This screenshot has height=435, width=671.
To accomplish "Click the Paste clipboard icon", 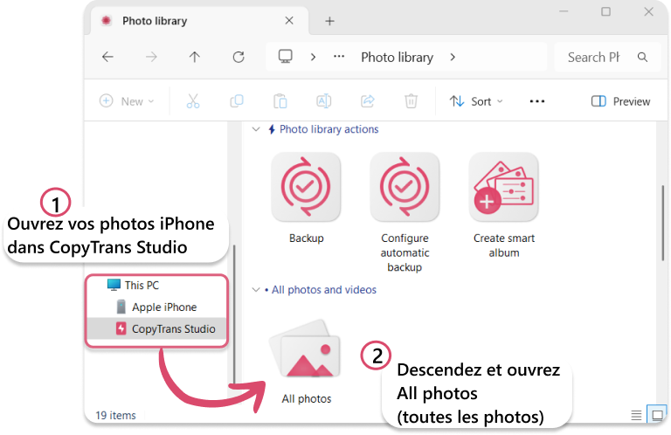I will [x=280, y=101].
